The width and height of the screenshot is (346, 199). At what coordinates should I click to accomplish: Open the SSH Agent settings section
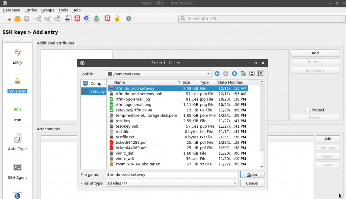pos(17,172)
